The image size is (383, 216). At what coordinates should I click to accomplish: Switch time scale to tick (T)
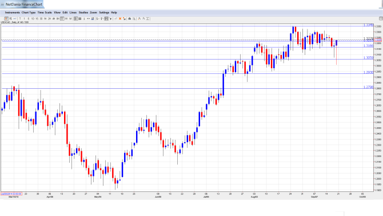[x=20, y=18]
